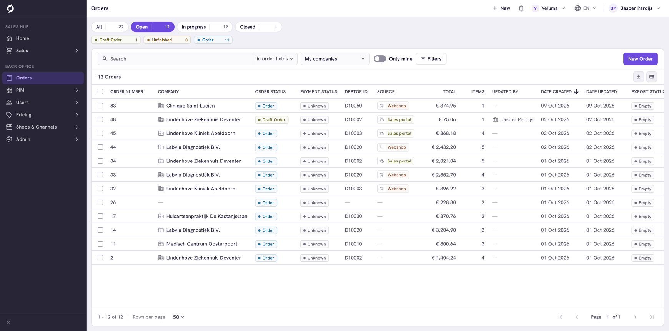Viewport: 669px width, 331px height.
Task: Go to the previous page arrow
Action: coord(577,317)
